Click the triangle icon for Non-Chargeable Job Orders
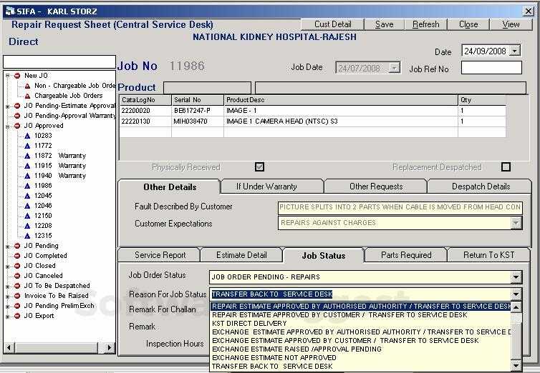The image size is (540, 373). [27, 86]
